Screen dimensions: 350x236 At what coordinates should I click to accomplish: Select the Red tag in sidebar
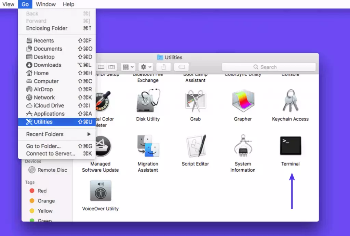[42, 191]
